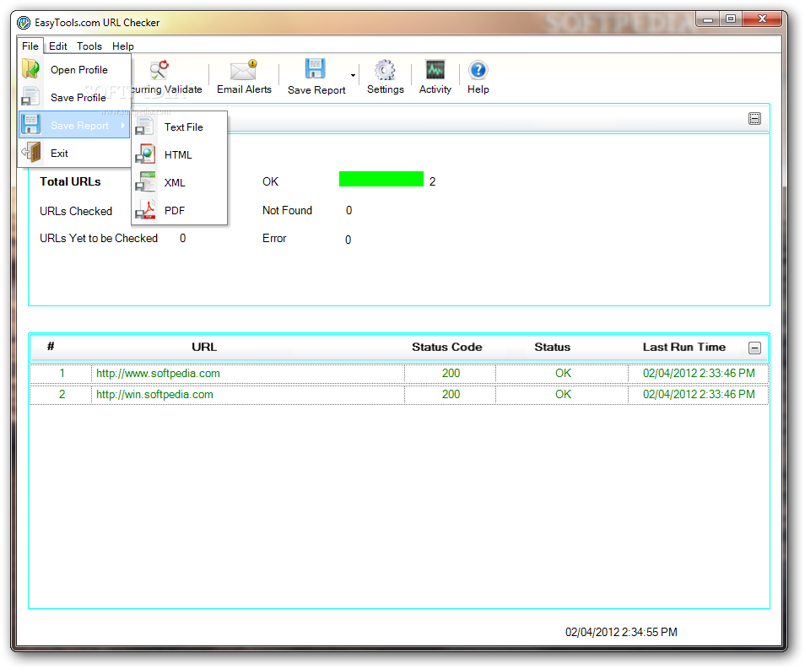Click the Save Report floppy icon in menu

(31, 125)
